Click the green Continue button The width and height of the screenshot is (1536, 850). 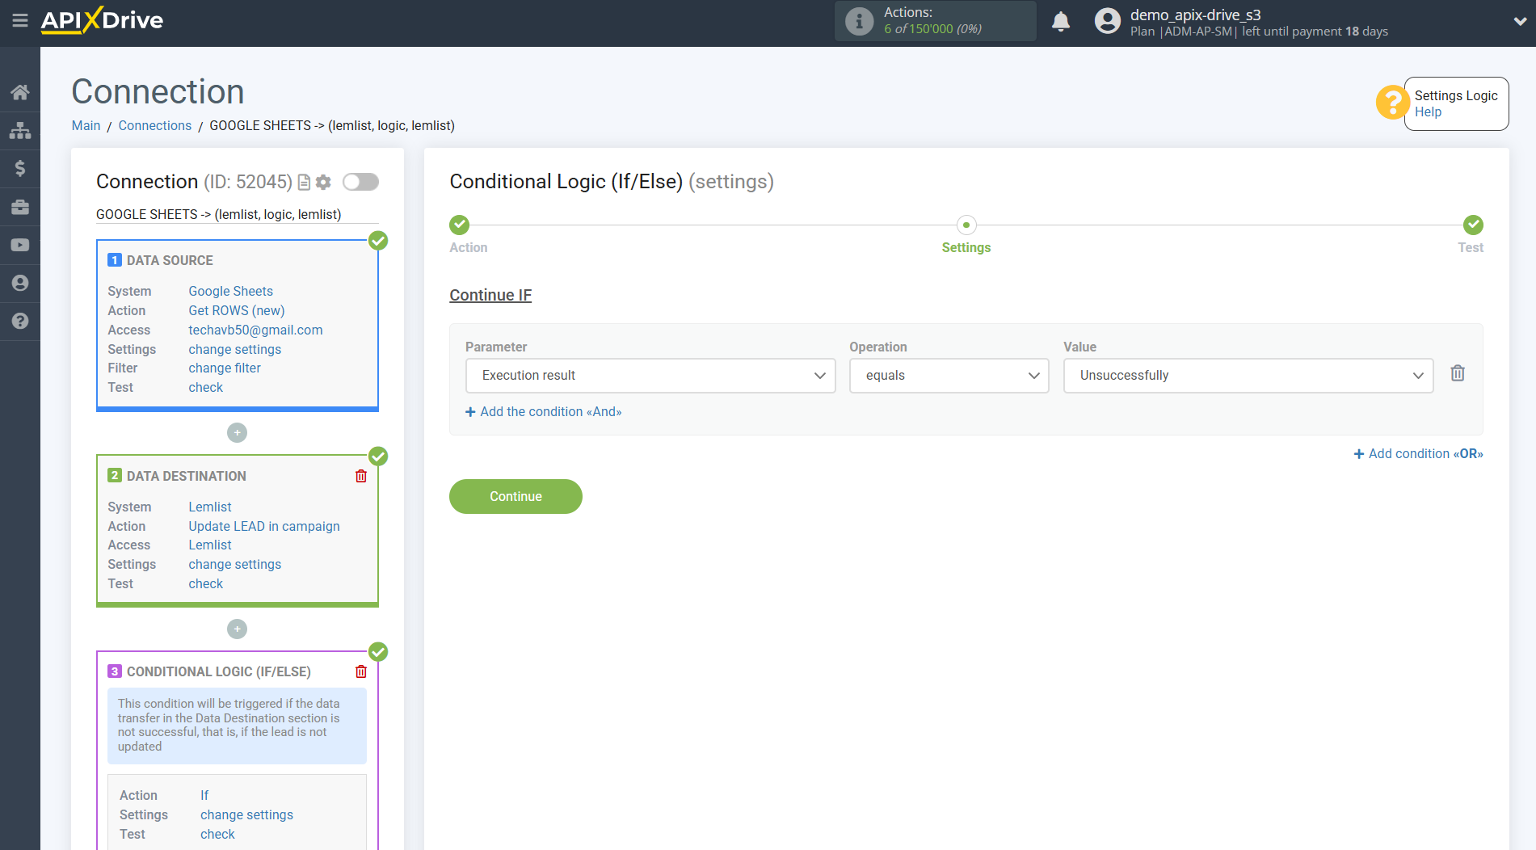[x=516, y=497]
